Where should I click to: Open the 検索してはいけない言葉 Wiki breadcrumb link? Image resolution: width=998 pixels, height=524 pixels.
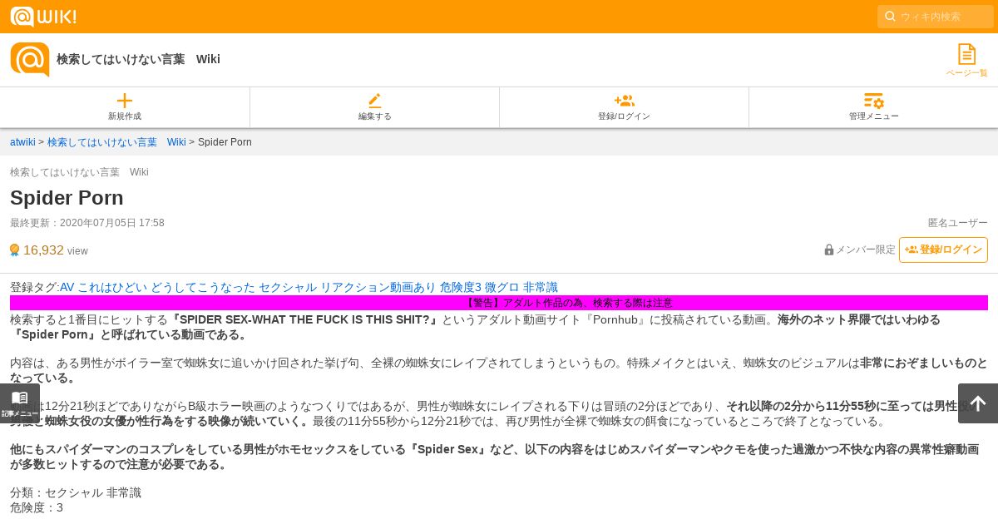click(116, 142)
